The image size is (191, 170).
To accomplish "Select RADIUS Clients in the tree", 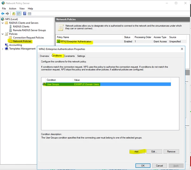I will [21, 26].
